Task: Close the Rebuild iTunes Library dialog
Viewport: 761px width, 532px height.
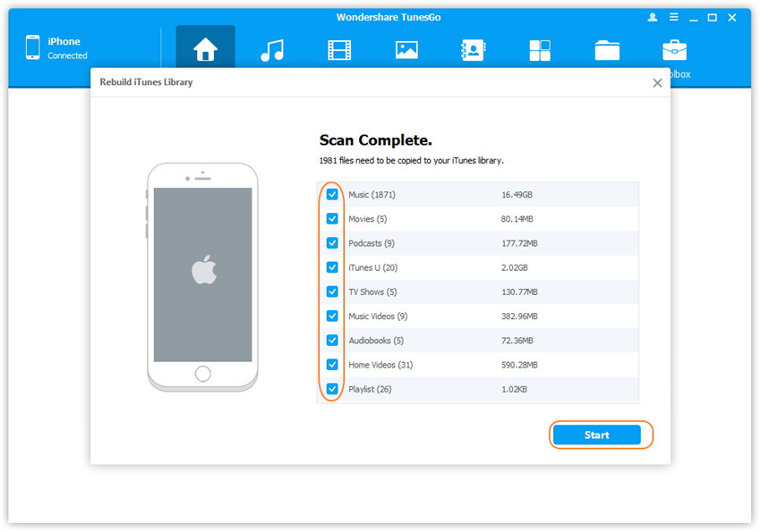Action: (657, 82)
